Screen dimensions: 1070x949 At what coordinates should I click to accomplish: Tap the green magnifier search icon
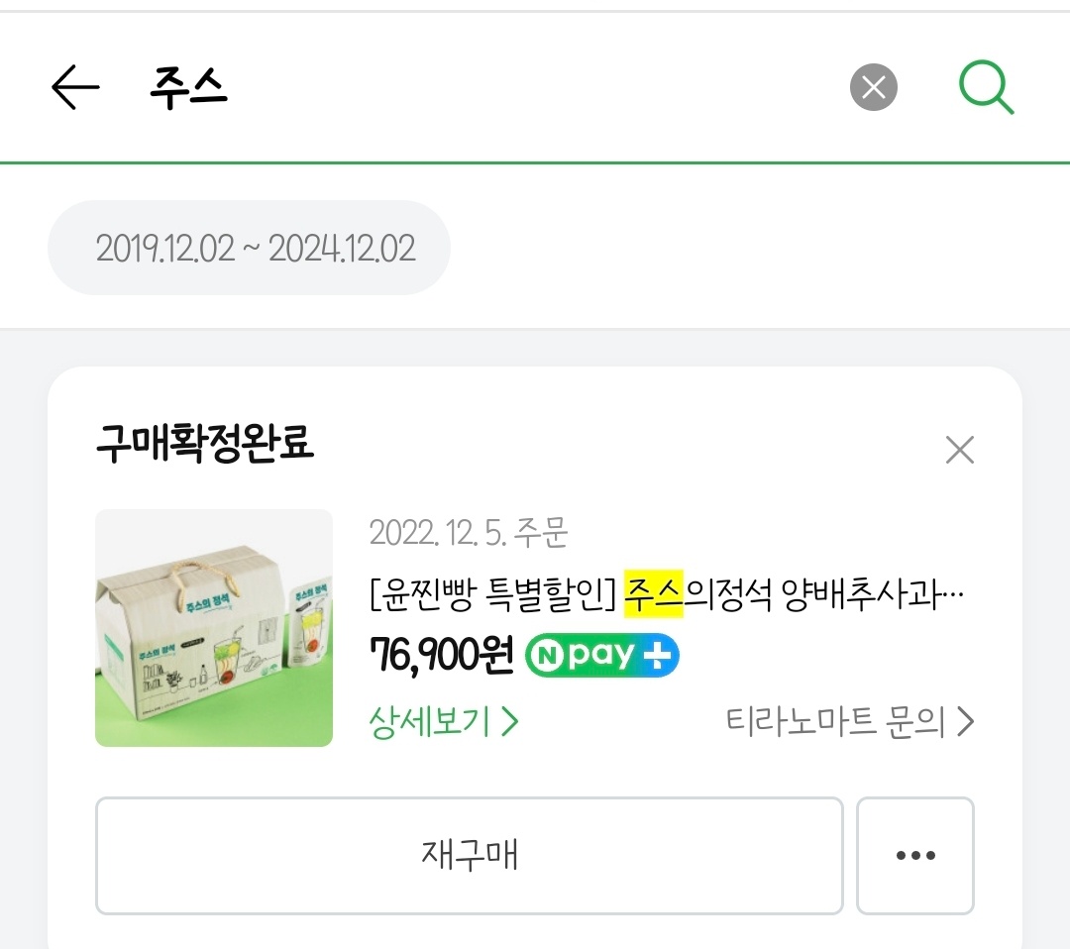pyautogui.click(x=986, y=88)
